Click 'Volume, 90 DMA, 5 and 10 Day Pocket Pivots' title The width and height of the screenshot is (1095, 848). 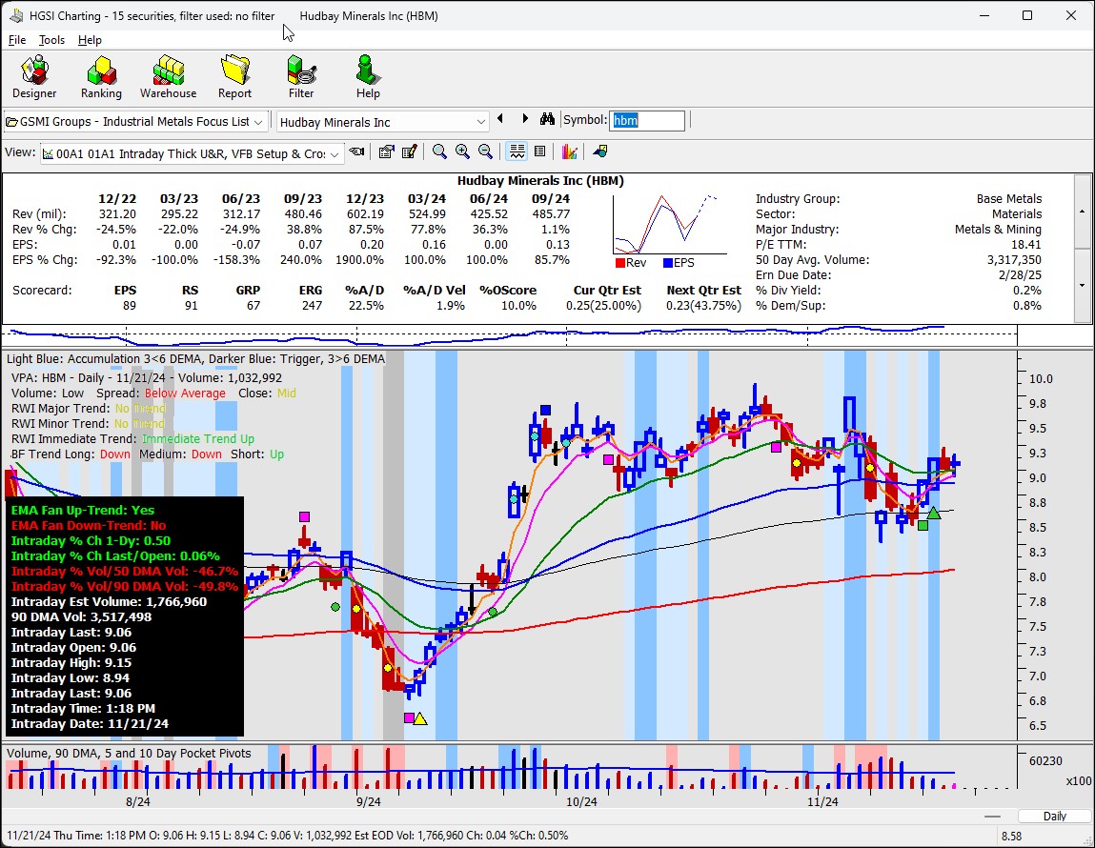pyautogui.click(x=129, y=753)
